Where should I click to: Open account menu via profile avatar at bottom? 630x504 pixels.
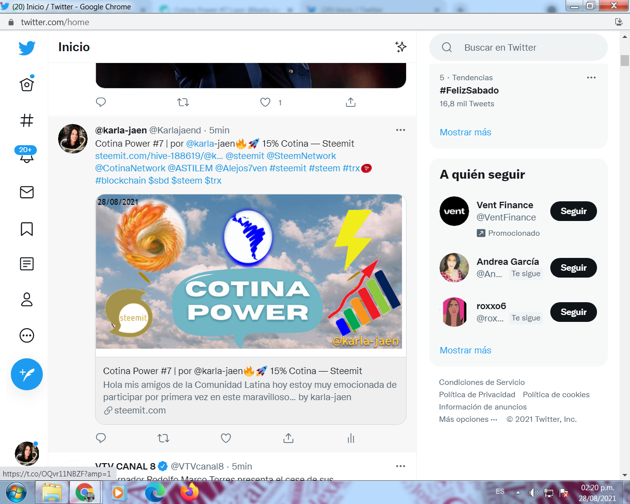(27, 453)
